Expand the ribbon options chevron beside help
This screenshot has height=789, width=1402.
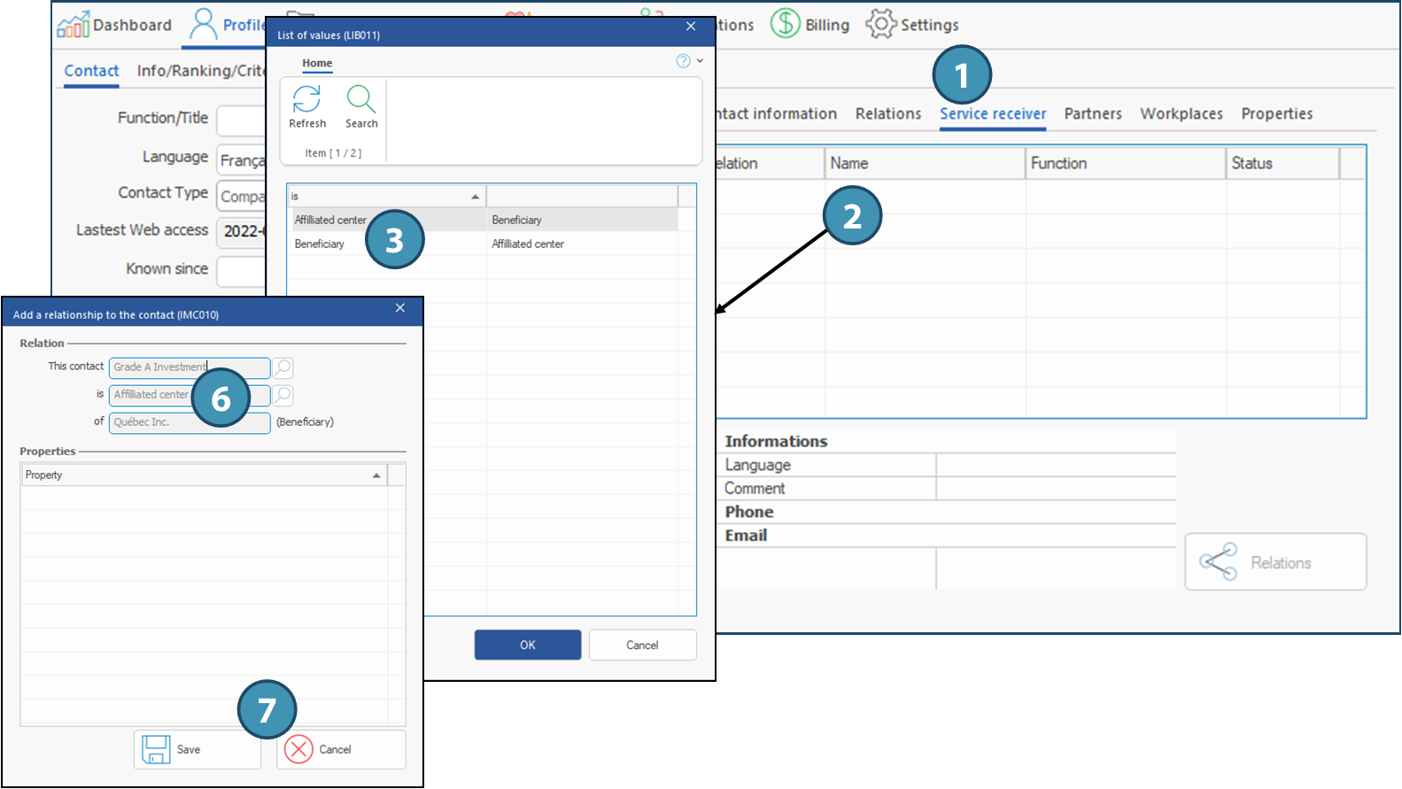pyautogui.click(x=700, y=61)
